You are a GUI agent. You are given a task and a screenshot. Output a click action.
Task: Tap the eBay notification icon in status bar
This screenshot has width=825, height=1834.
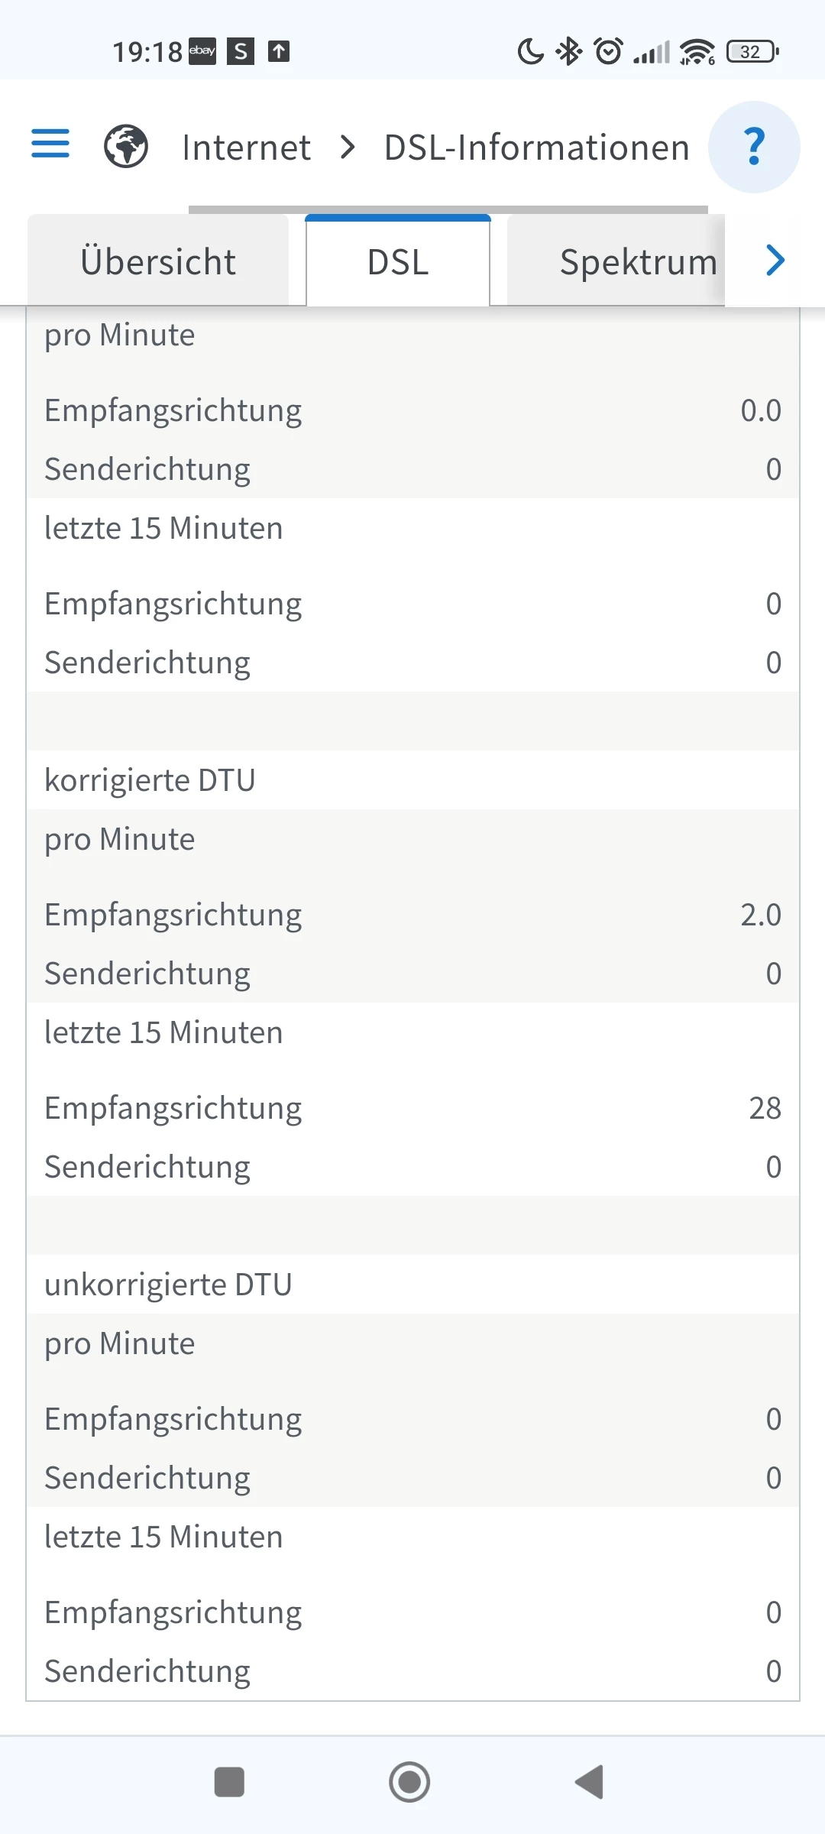click(x=202, y=51)
